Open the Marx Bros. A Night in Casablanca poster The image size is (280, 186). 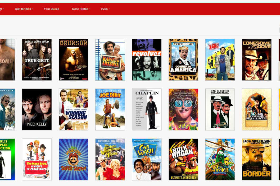click(37, 159)
